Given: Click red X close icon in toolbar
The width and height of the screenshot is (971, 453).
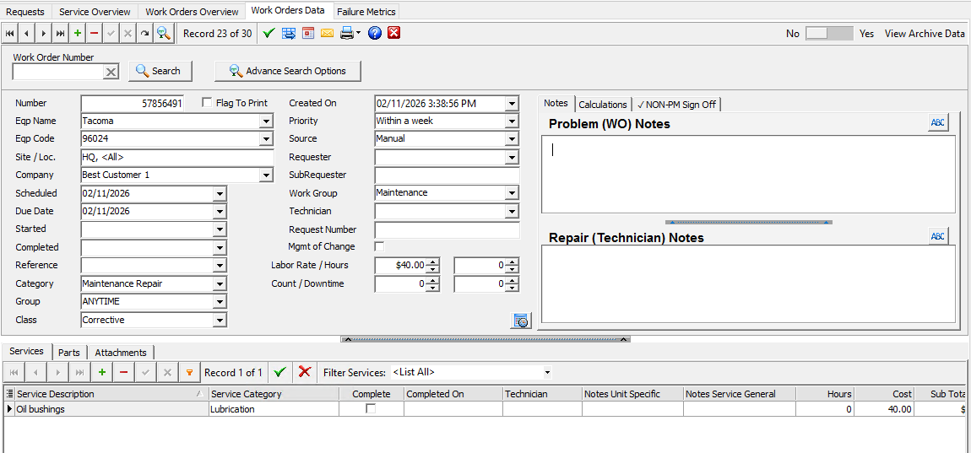Looking at the screenshot, I should point(393,34).
